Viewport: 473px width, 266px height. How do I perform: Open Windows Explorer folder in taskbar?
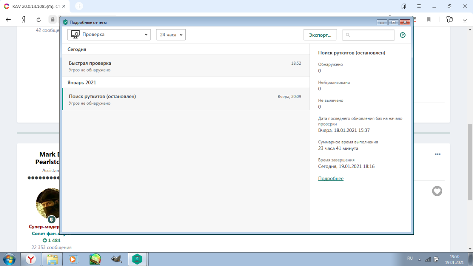(x=52, y=259)
